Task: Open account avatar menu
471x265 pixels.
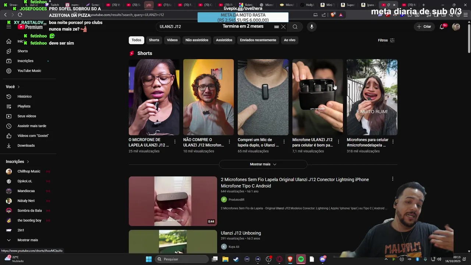Action: click(456, 26)
